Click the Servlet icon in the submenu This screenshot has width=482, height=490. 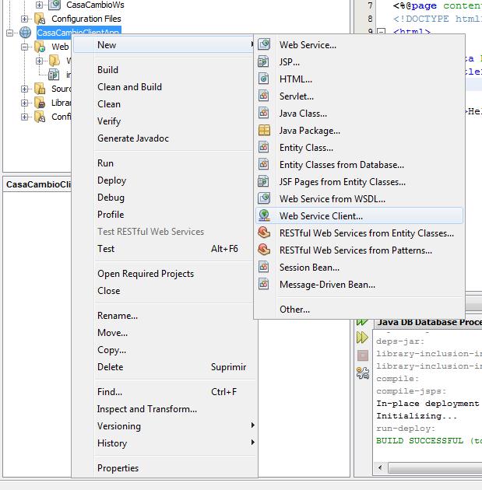tap(263, 96)
